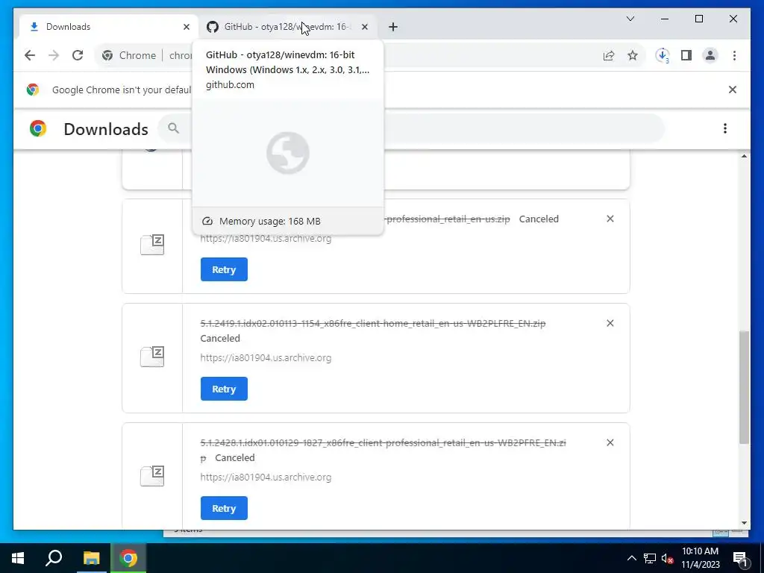Image resolution: width=764 pixels, height=573 pixels.
Task: Open Windows taskbar search
Action: [54, 558]
